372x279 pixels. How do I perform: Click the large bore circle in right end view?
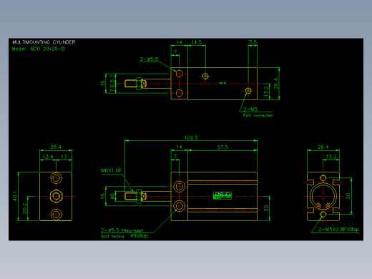[x=323, y=196]
